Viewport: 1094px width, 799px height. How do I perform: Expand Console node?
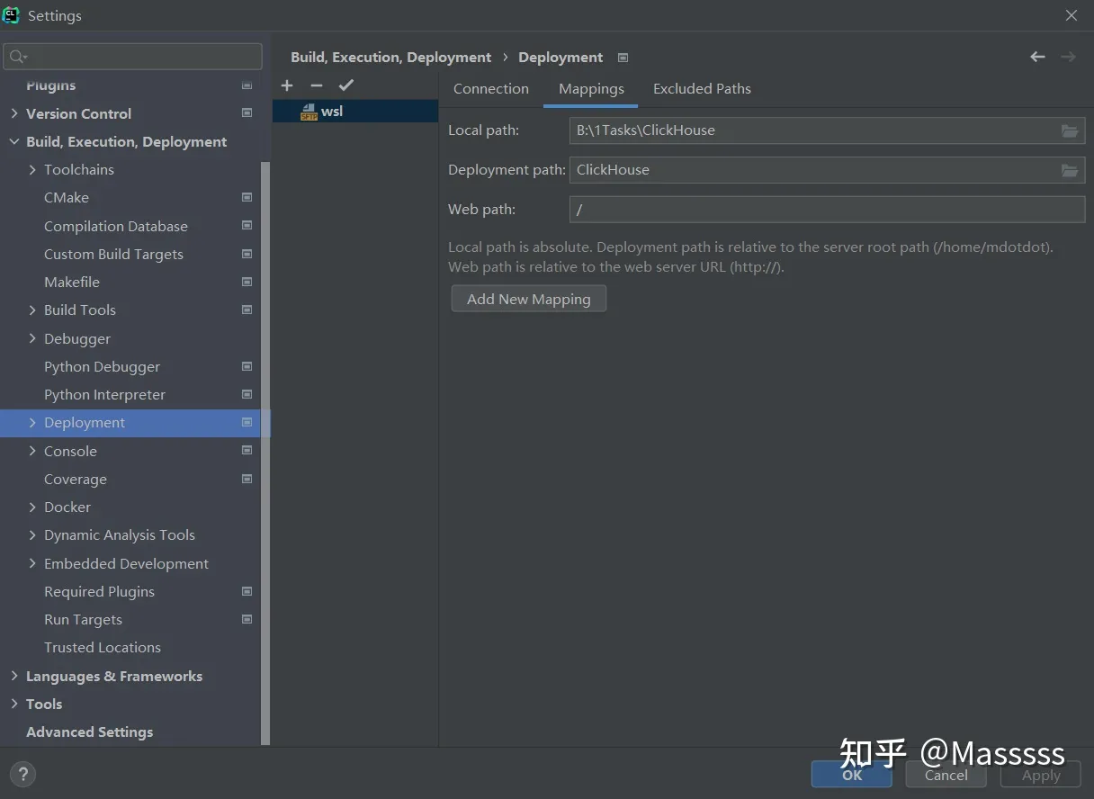point(32,451)
